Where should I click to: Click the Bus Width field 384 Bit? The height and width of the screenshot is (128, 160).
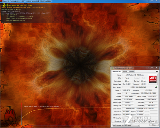pos(151,102)
